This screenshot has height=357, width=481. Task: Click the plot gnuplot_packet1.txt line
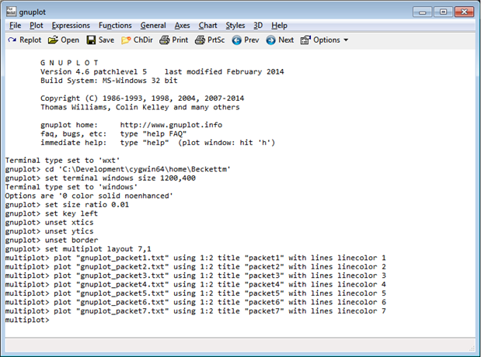(x=195, y=258)
